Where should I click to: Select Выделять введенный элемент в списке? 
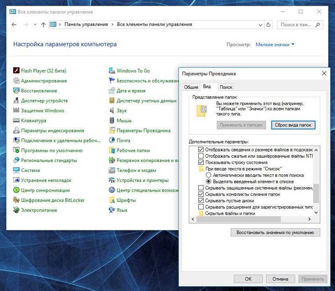click(x=209, y=181)
